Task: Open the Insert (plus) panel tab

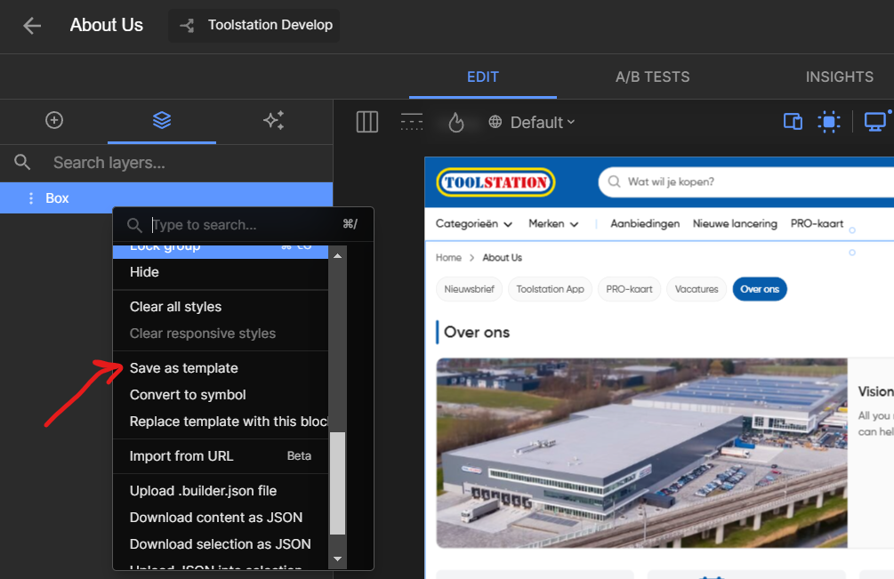Action: coord(54,120)
